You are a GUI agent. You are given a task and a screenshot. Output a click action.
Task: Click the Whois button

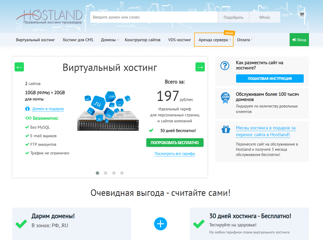click(265, 17)
